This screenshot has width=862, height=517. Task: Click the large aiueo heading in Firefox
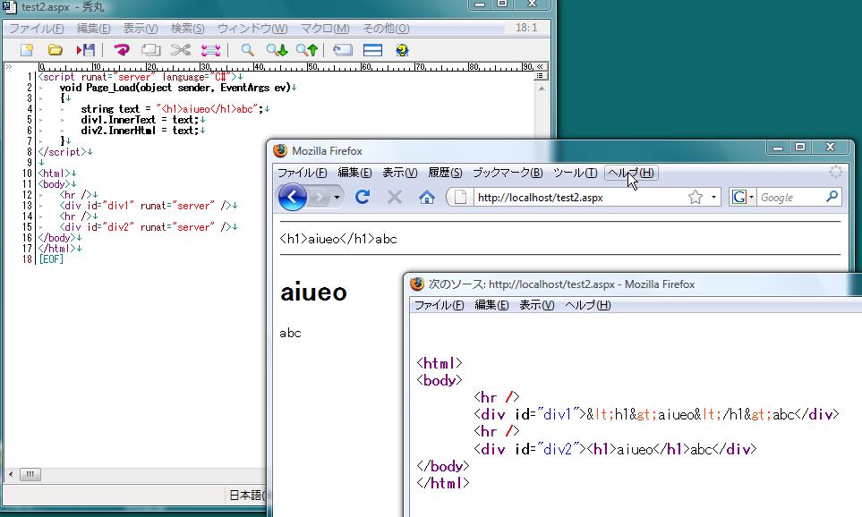pyautogui.click(x=313, y=292)
